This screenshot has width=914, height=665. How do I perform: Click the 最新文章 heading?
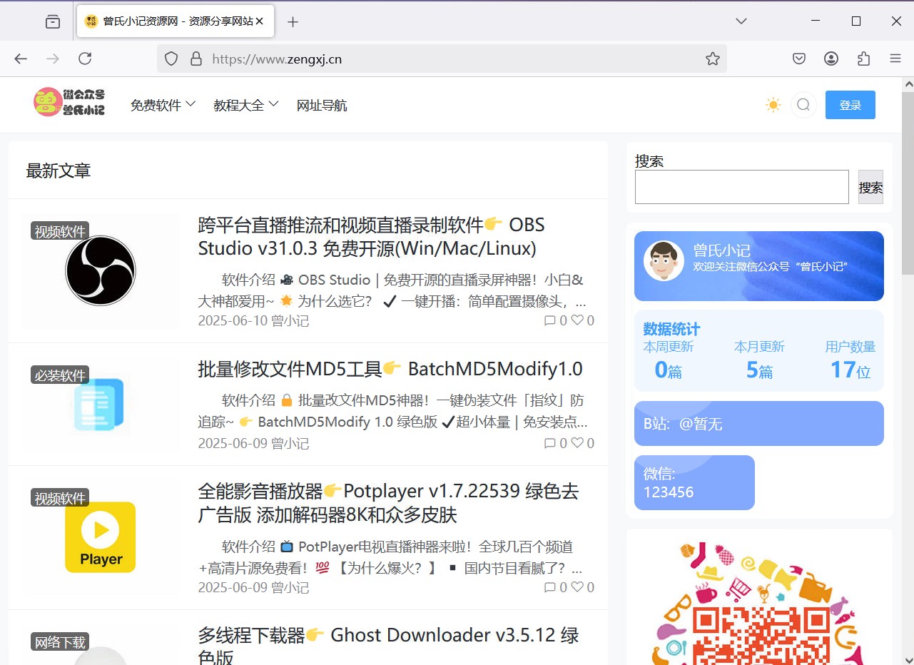click(59, 171)
